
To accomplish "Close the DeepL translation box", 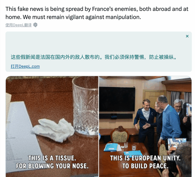I will (x=187, y=36).
